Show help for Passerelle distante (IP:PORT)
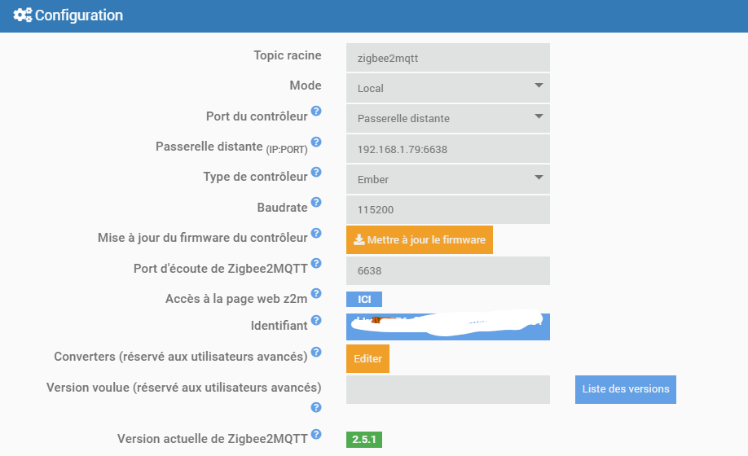This screenshot has width=748, height=456. coord(316,142)
